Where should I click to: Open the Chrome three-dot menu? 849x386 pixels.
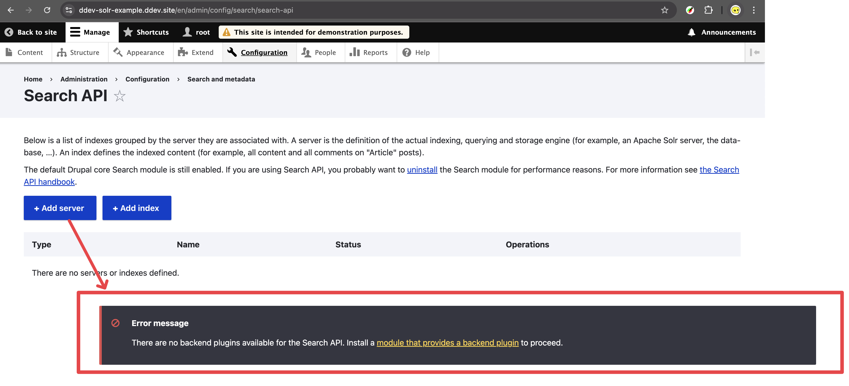pos(754,10)
